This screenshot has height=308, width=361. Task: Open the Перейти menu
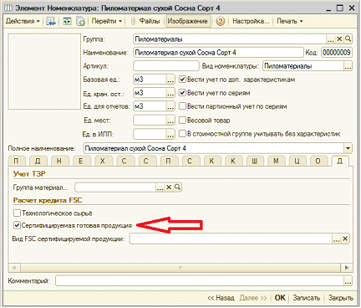coord(107,21)
